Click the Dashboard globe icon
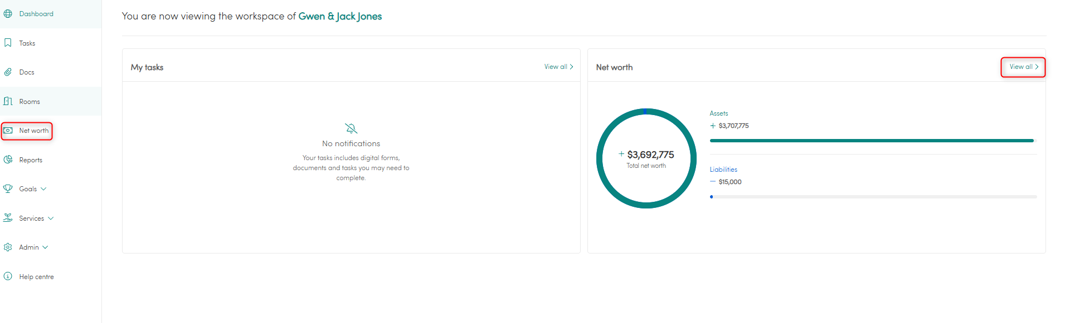The width and height of the screenshot is (1065, 323). [8, 14]
